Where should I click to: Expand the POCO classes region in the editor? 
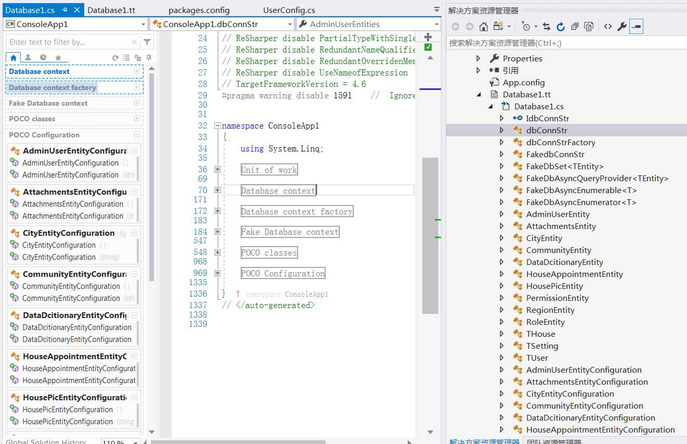[217, 252]
